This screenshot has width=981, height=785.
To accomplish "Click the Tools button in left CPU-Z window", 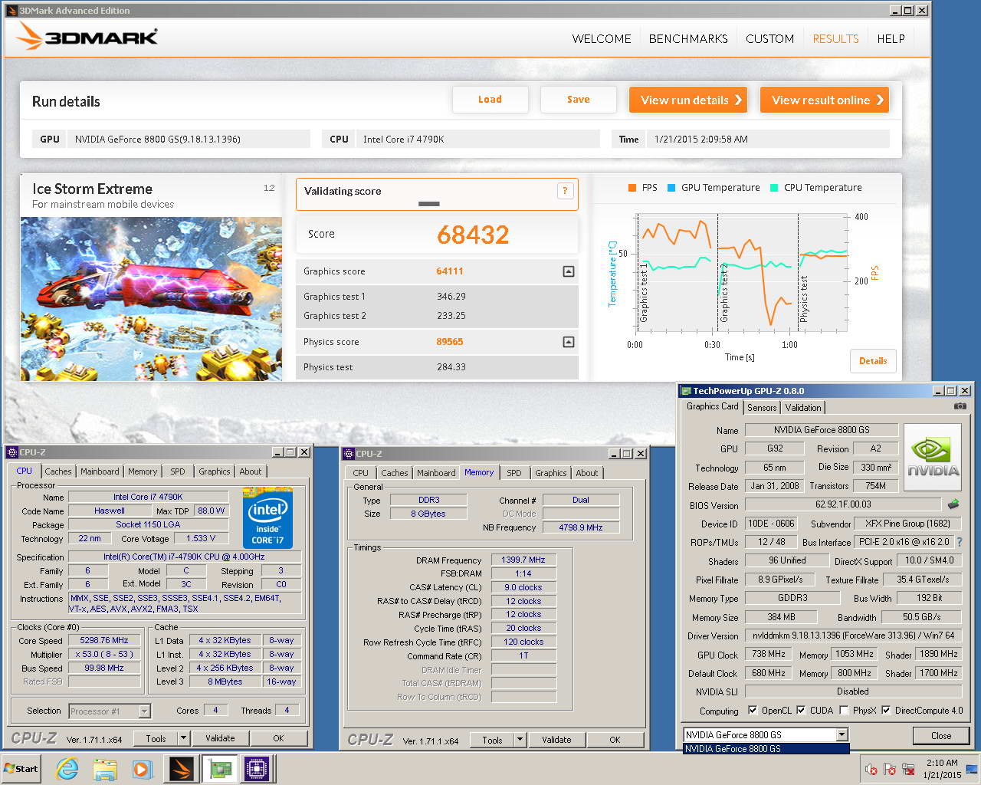I will point(156,738).
